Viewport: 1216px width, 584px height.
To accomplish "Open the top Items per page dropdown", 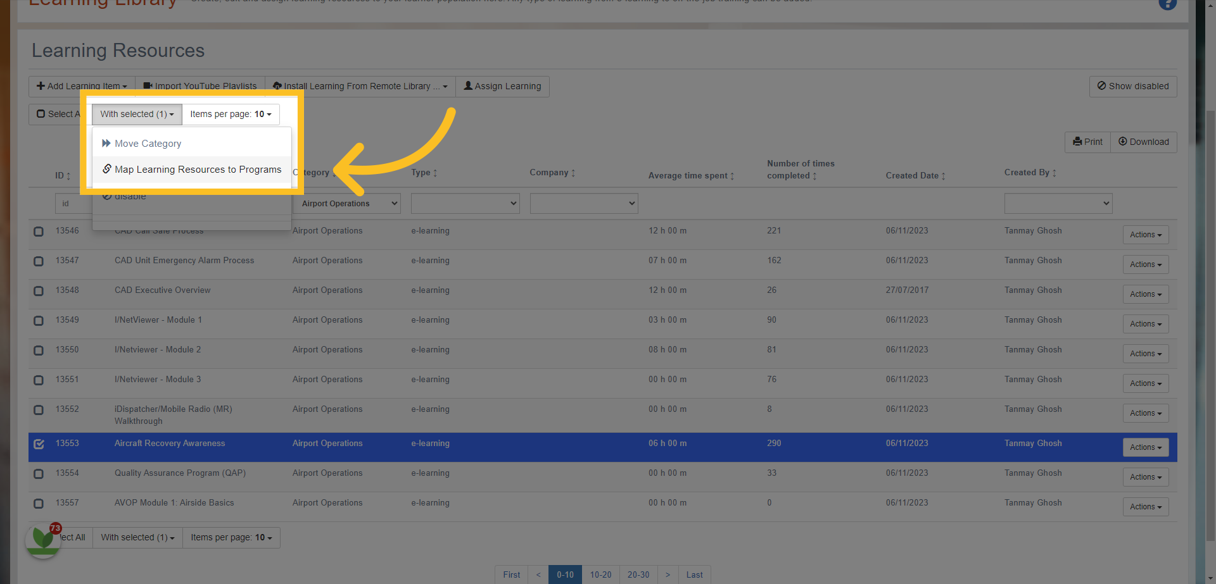I will (x=231, y=114).
